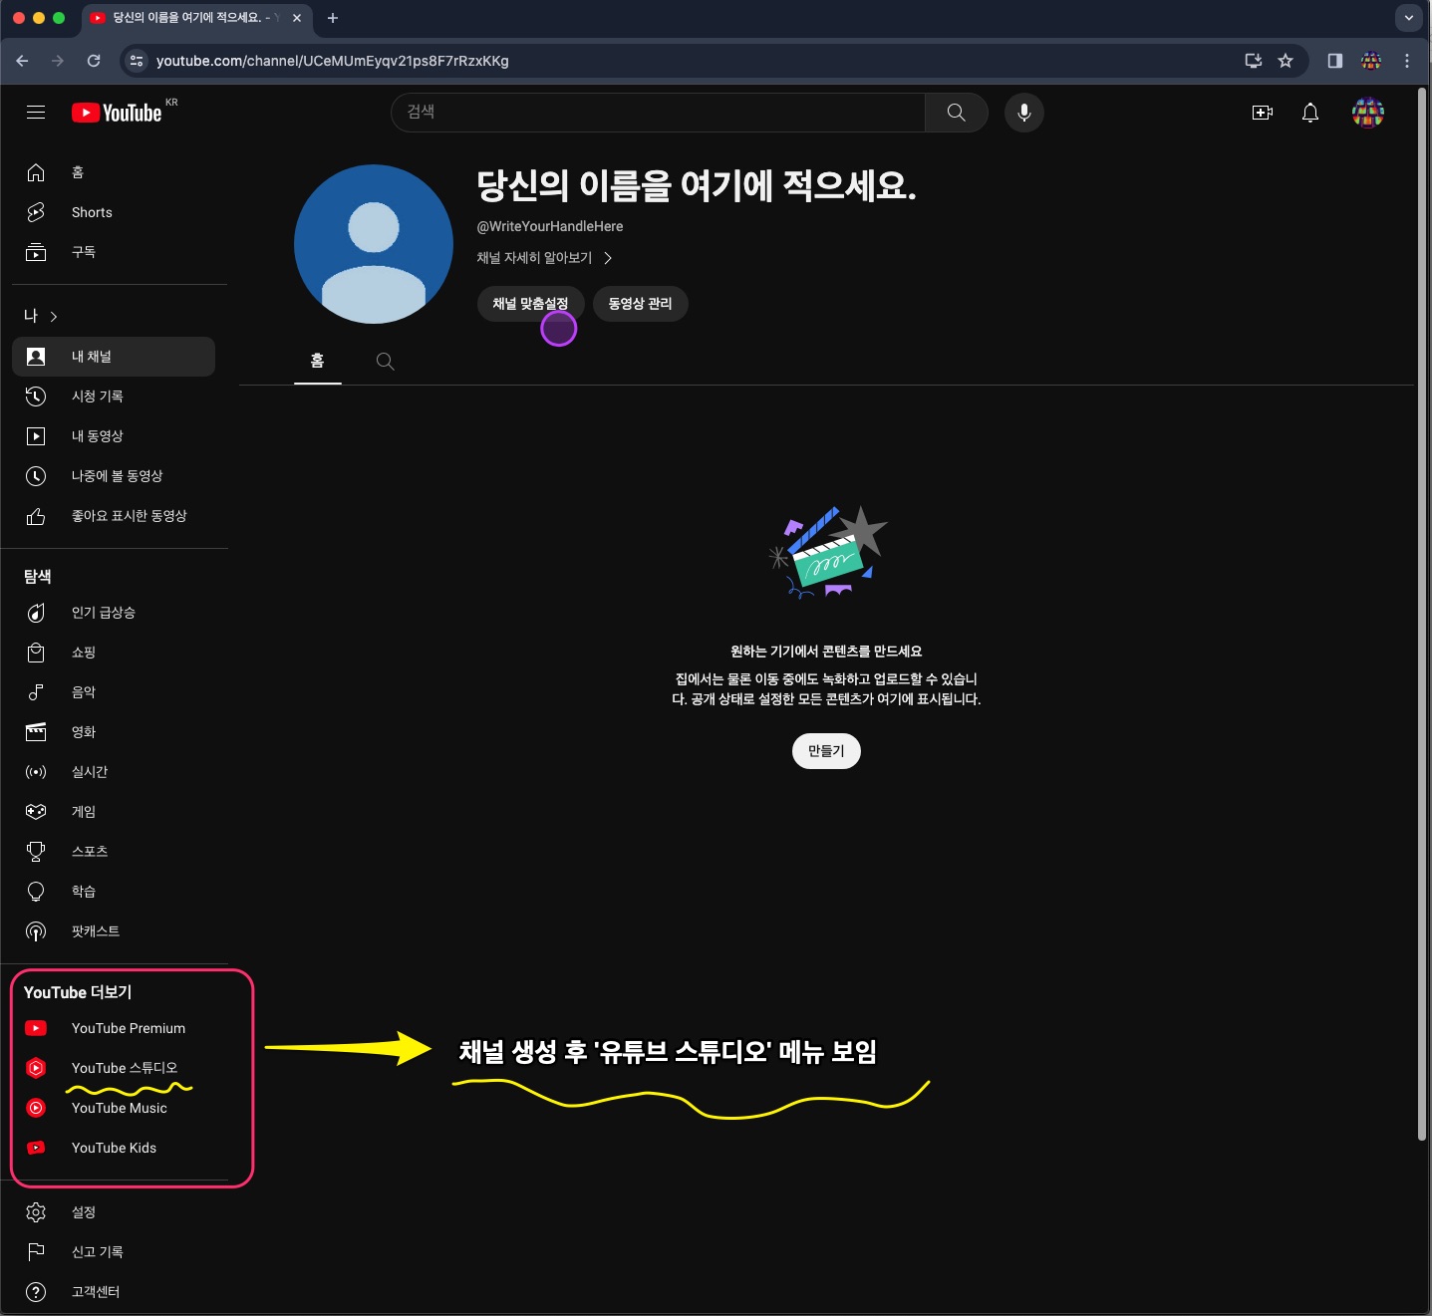Reload the page
Viewport: 1432px width, 1316px height.
coord(94,61)
